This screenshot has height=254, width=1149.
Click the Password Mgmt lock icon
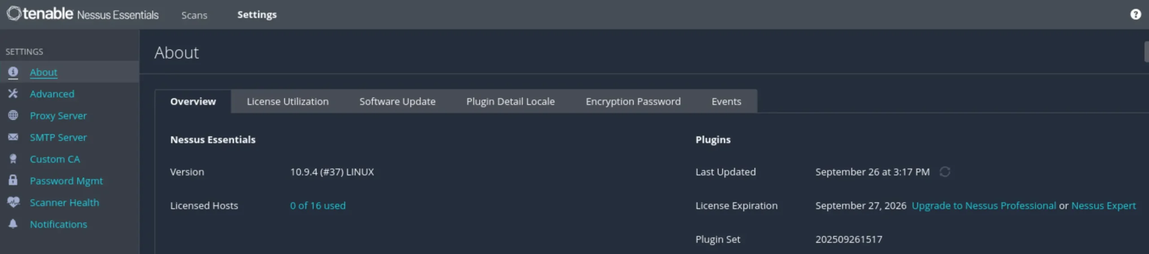(13, 180)
